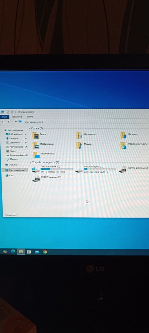Expand the breadcrumb chevron after Этот компьютер

pyautogui.click(x=43, y=122)
